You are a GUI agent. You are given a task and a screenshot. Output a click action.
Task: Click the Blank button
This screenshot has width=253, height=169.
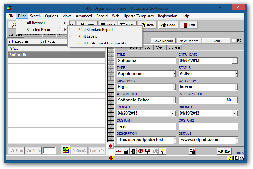[217, 41]
